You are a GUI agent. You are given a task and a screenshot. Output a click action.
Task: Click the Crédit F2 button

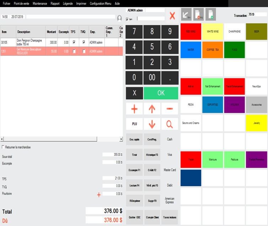(x=152, y=170)
